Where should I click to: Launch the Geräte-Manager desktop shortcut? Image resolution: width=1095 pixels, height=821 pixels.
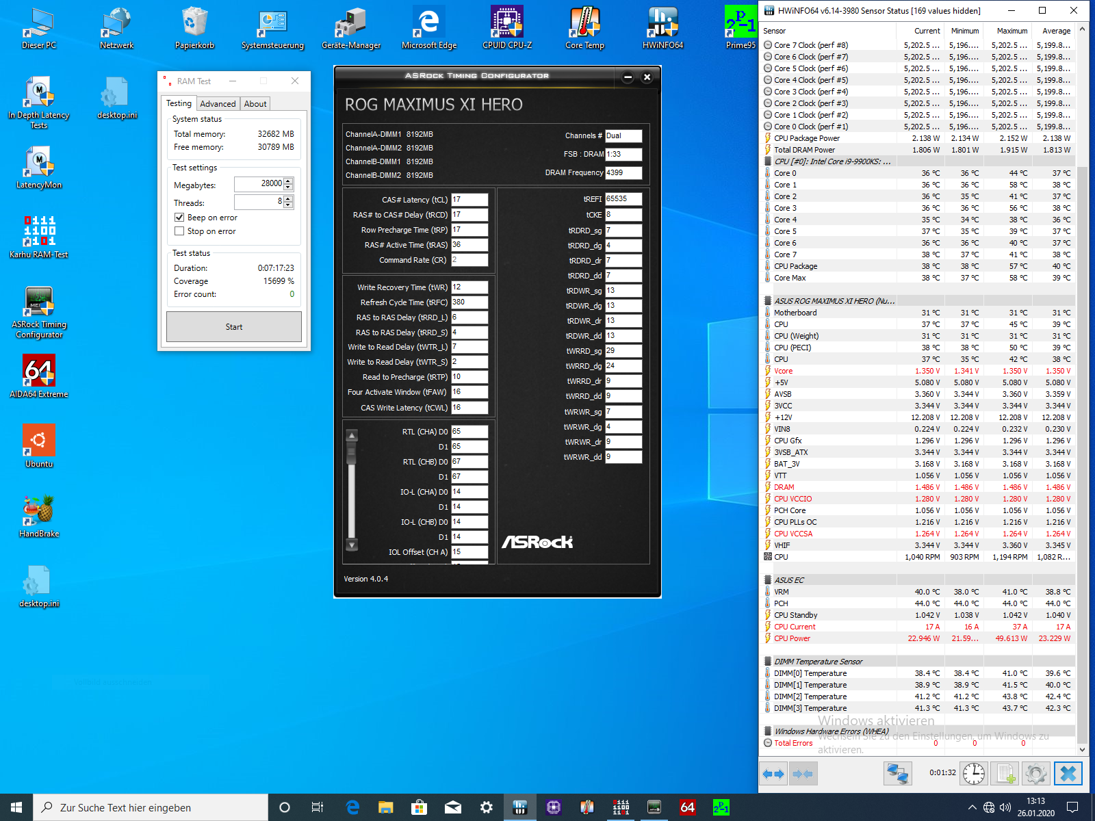click(x=350, y=29)
